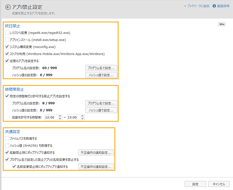Click the キャンセル button
The width and height of the screenshot is (233, 190).
tap(219, 184)
